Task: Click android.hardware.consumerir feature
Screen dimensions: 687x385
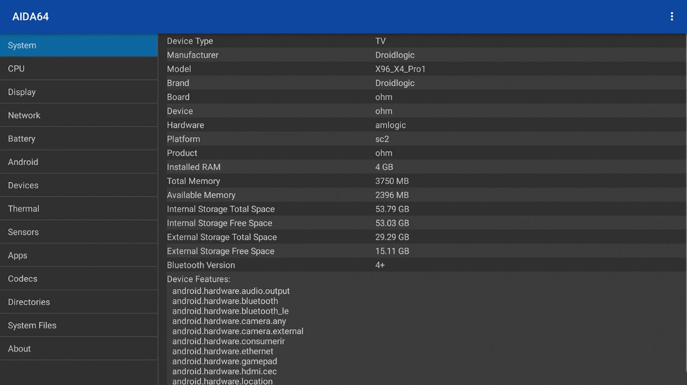Action: click(x=229, y=341)
